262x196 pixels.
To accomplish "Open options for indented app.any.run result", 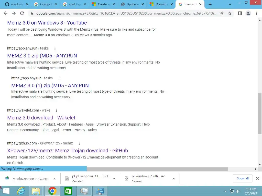I will [59, 78].
